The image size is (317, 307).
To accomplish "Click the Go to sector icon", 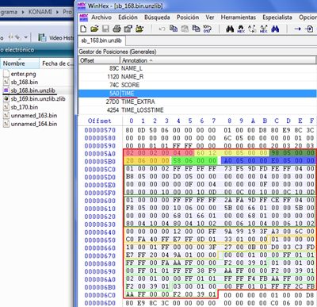I will pos(309,29).
